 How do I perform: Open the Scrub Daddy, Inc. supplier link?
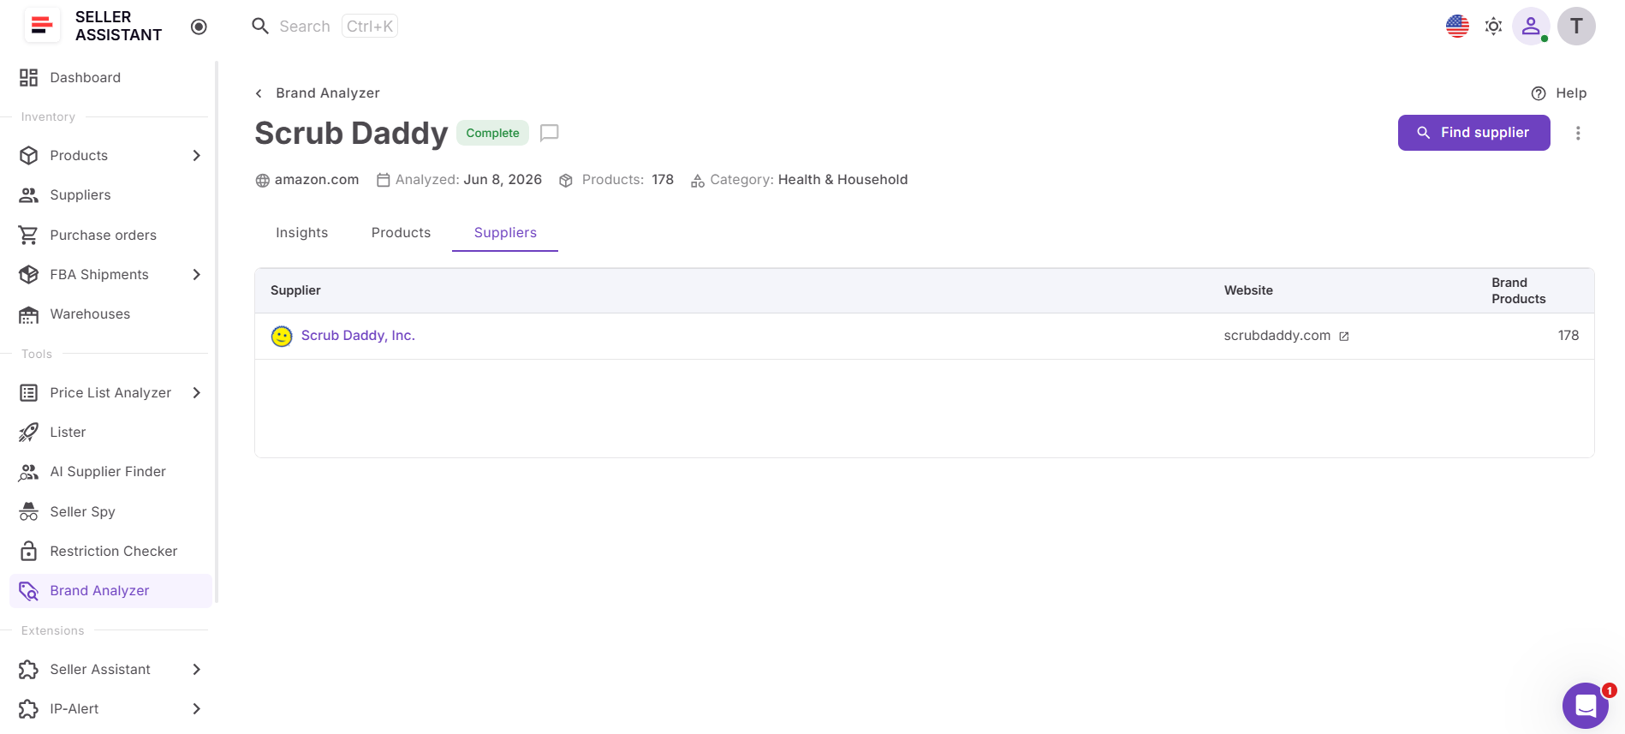point(358,336)
